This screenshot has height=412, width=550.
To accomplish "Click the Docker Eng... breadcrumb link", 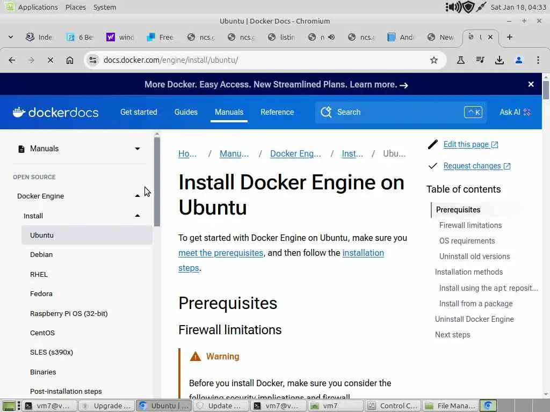I will (x=295, y=153).
